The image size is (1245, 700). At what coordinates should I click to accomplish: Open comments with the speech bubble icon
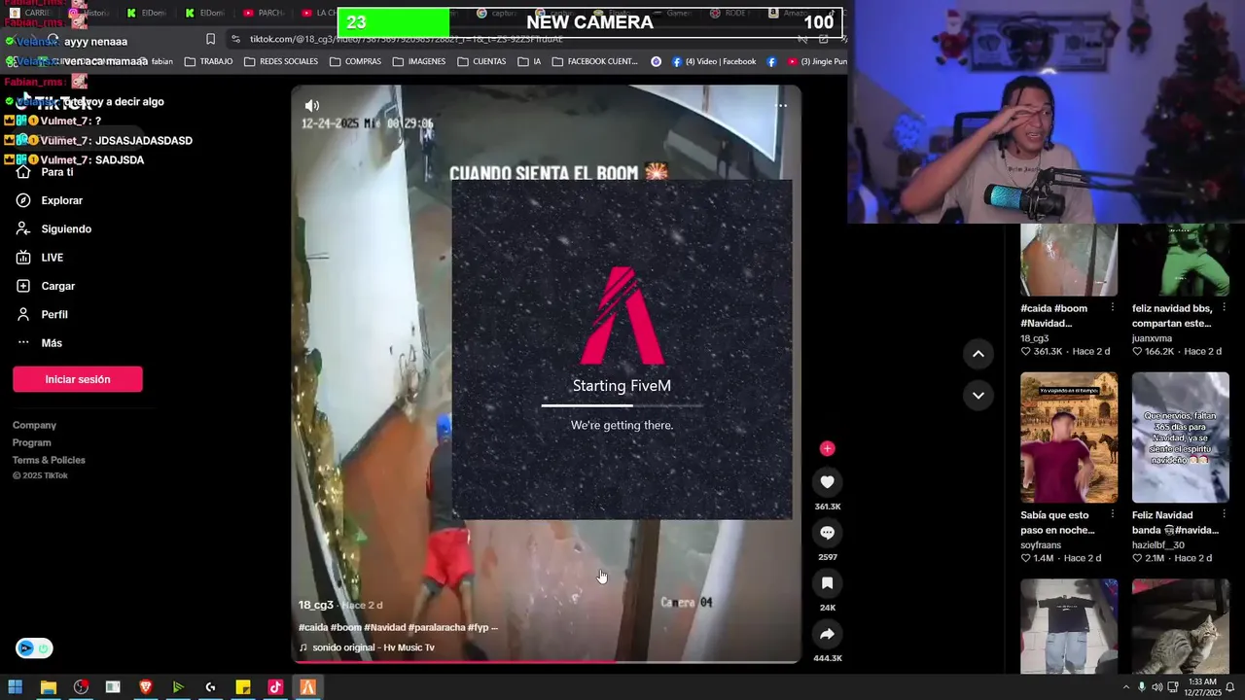pos(827,533)
